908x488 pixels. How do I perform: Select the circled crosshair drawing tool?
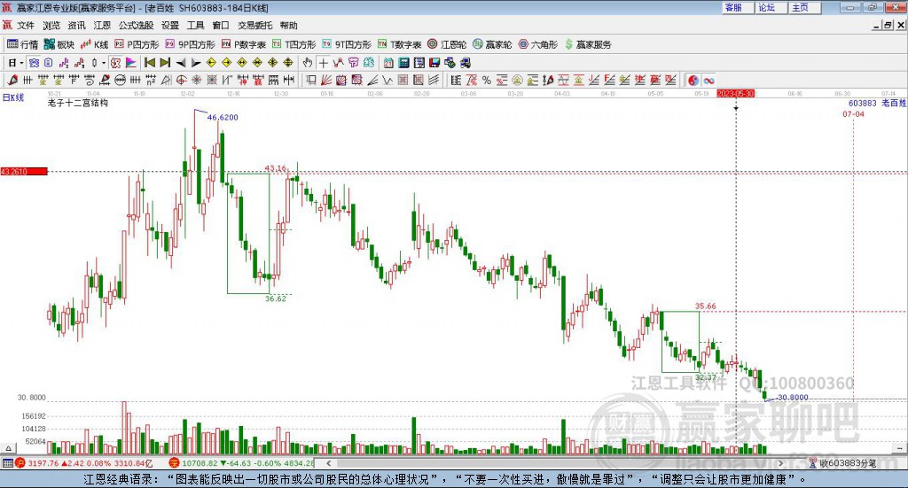181,81
